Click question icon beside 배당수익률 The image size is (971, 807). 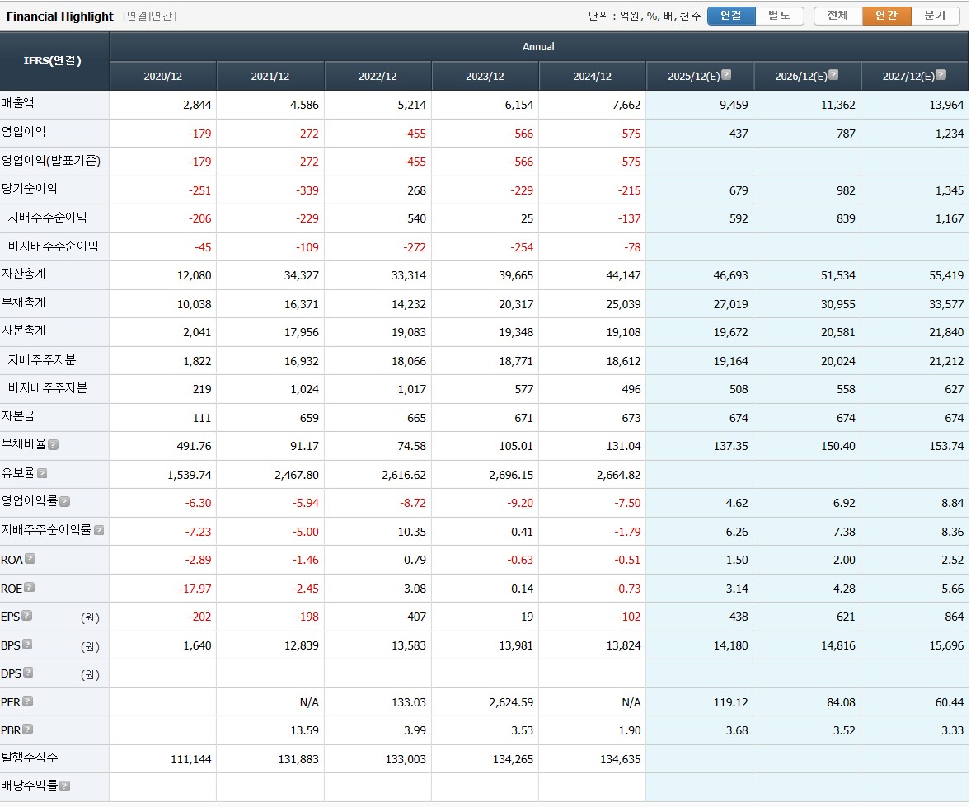coord(64,786)
